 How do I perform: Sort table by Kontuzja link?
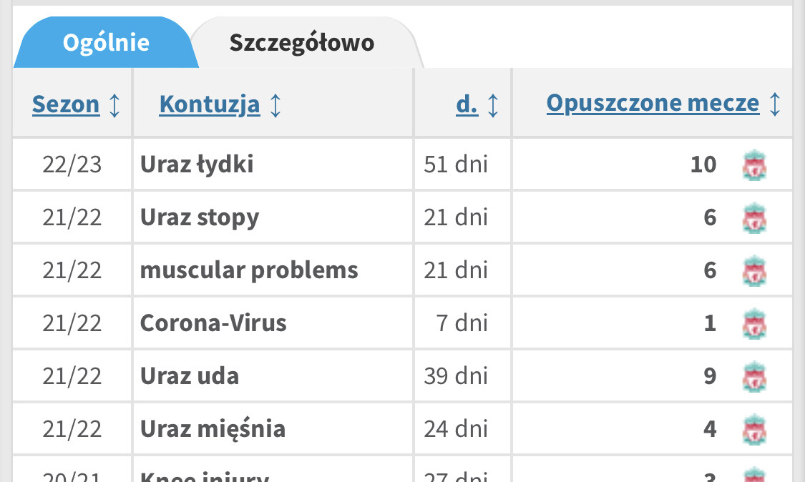210,105
